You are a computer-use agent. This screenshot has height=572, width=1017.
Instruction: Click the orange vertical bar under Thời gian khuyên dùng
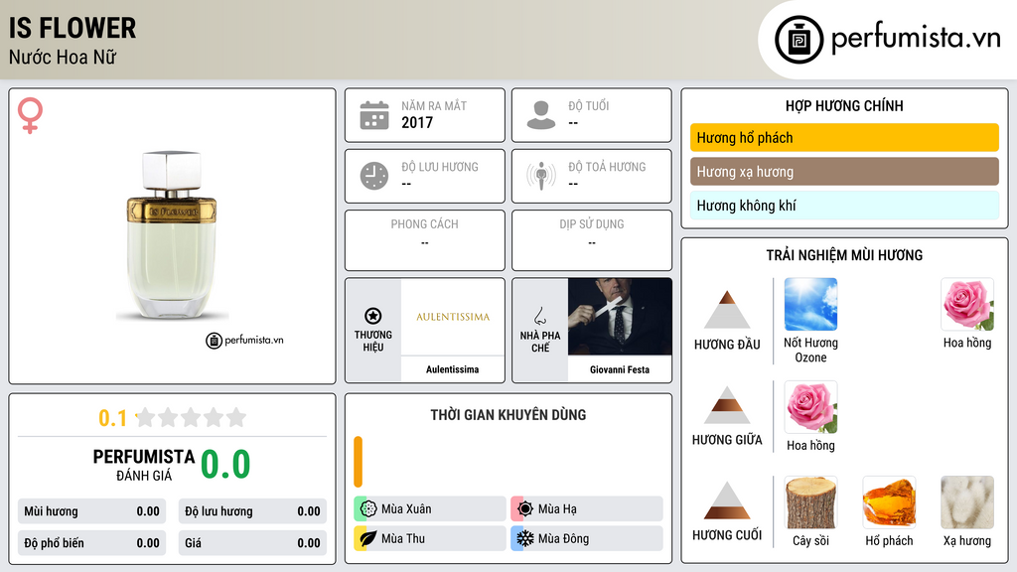click(x=358, y=462)
